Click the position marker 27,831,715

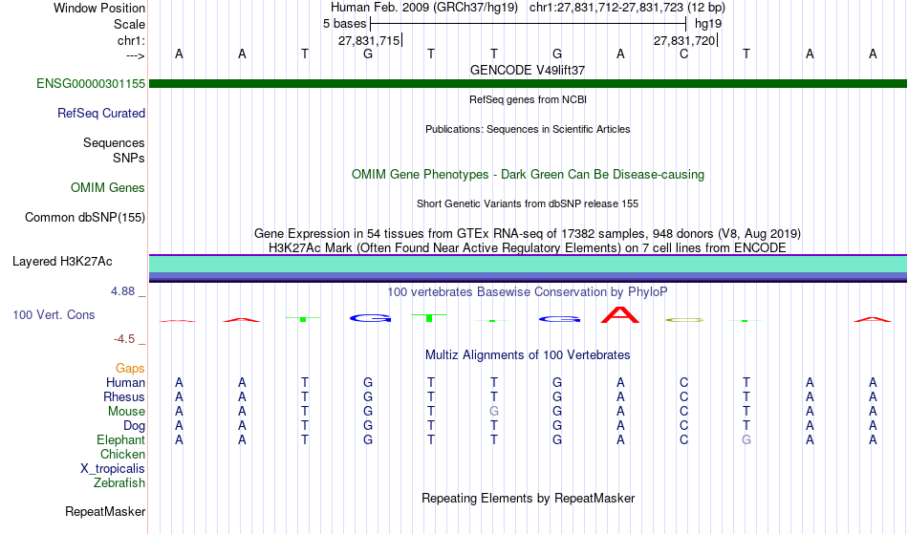pos(370,40)
